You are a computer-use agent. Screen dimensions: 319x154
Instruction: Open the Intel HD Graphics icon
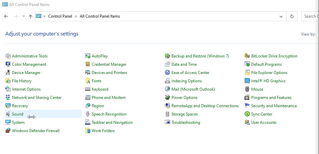click(x=247, y=81)
